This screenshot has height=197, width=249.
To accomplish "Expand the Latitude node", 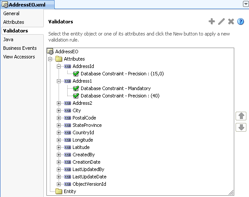I will point(59,147).
